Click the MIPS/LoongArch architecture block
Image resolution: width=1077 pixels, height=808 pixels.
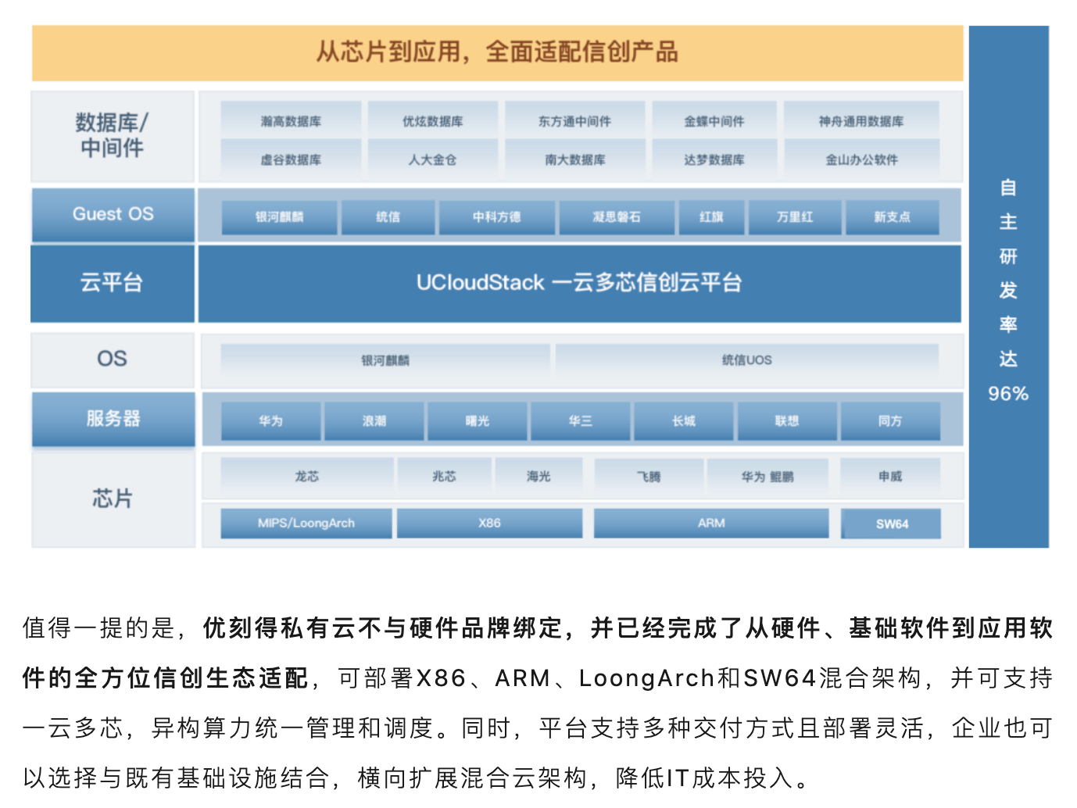(306, 523)
